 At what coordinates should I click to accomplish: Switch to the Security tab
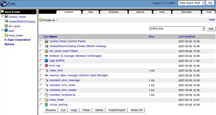[x=140, y=12]
